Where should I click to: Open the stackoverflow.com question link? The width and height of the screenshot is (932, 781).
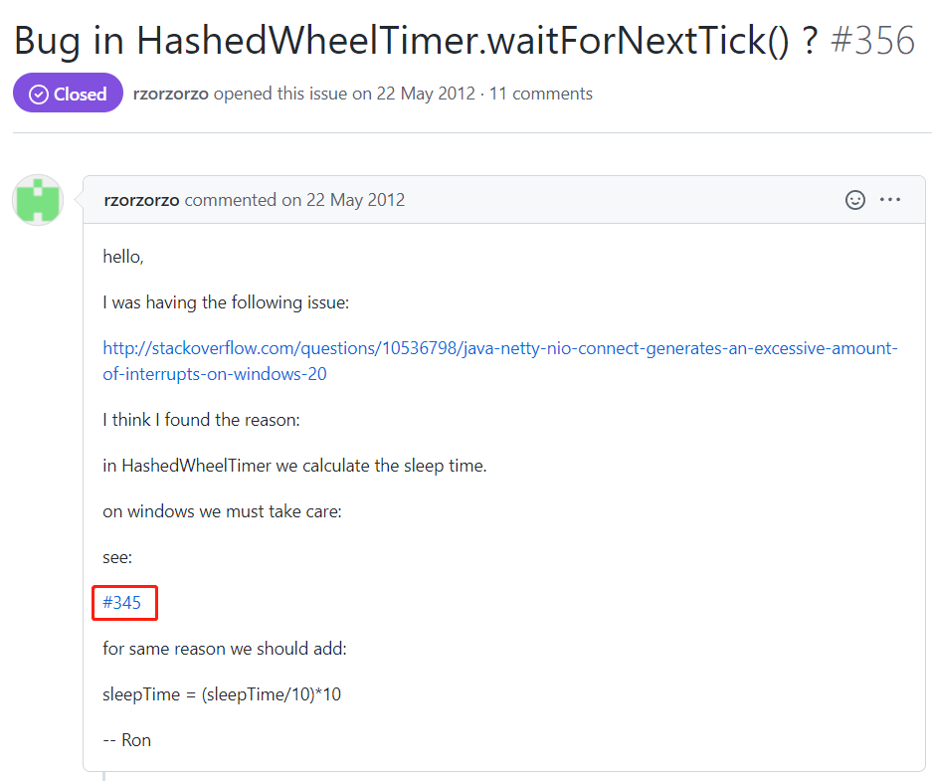coord(500,361)
